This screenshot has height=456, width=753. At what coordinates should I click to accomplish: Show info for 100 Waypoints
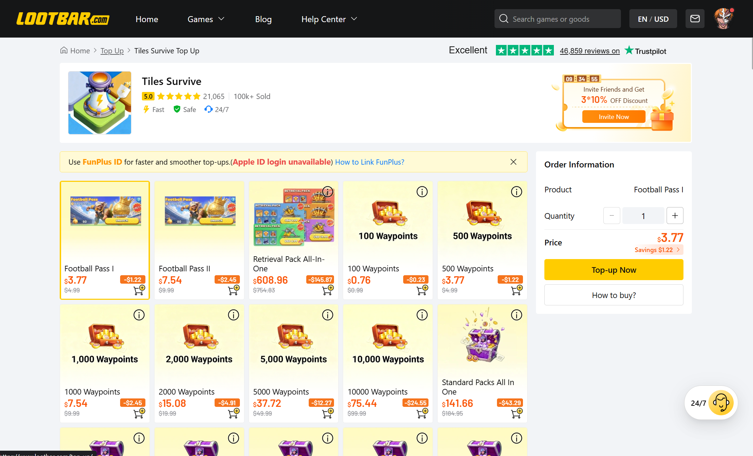422,192
